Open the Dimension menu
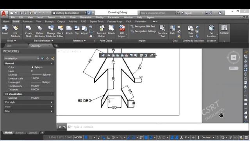Screen dimensions: 250x141 tap(86, 17)
